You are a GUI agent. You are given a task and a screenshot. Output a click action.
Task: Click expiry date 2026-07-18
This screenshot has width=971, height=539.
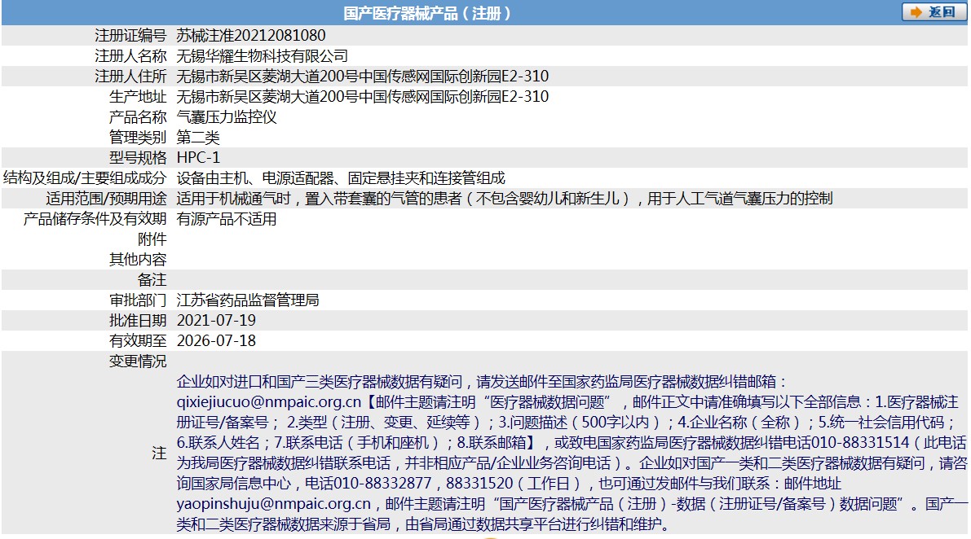(216, 341)
